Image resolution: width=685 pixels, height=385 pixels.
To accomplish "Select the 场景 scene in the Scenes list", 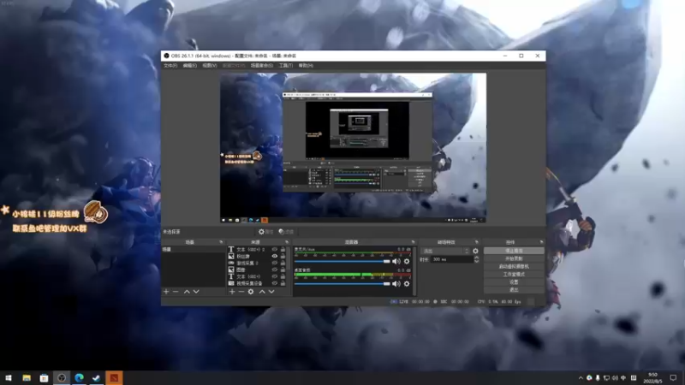I will point(194,250).
